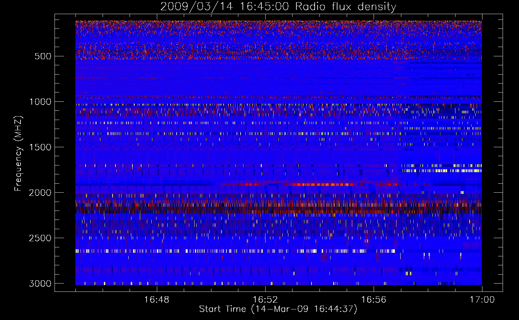519x320 pixels.
Task: Click the "16:52" time tick label
Action: click(265, 300)
